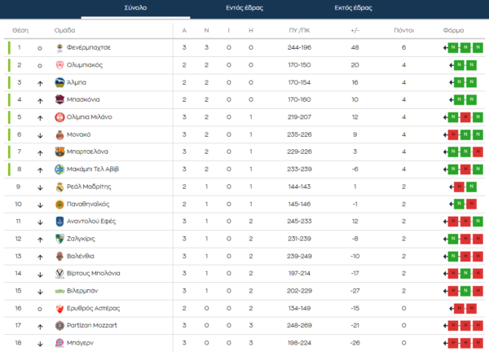Click the Παναθηναϊκός clover logo

59,204
